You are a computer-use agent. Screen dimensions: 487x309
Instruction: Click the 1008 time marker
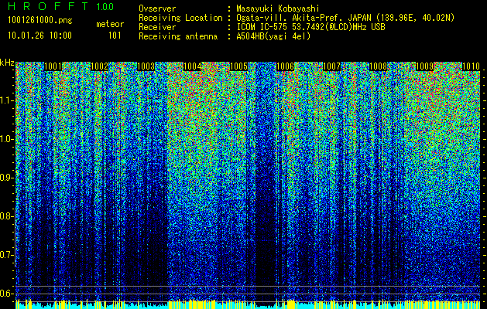click(378, 66)
